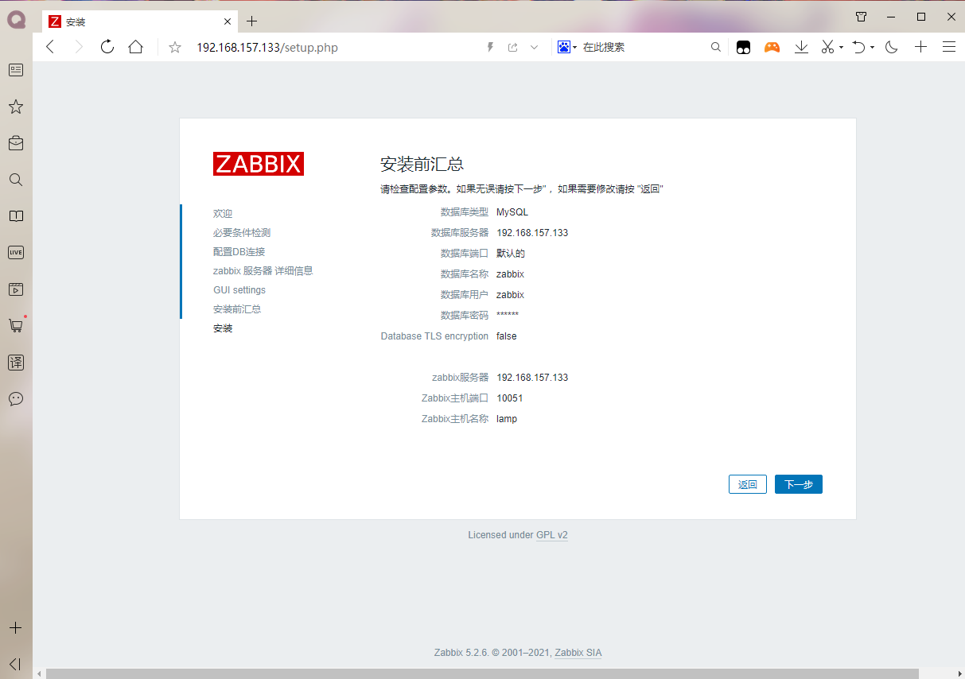Click the toolbar plus add icon
965x679 pixels.
click(920, 48)
